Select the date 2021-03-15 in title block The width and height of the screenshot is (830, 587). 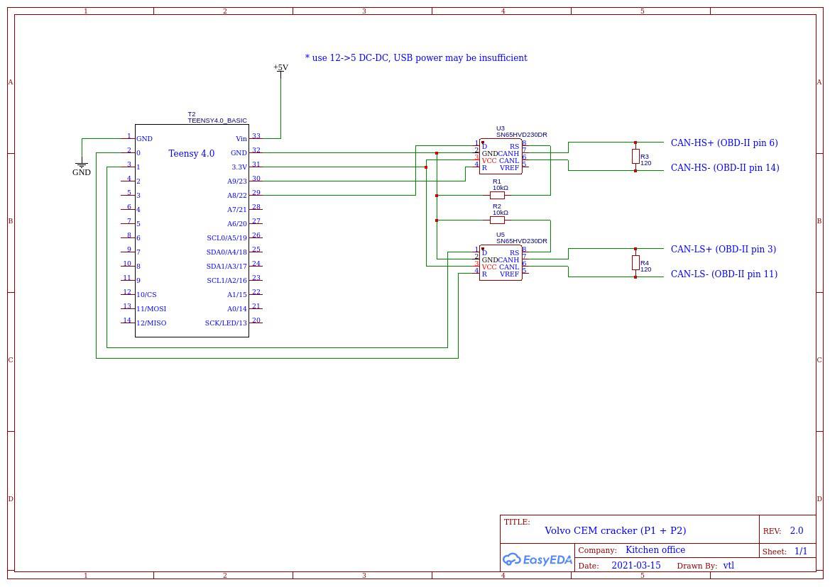[x=635, y=566]
